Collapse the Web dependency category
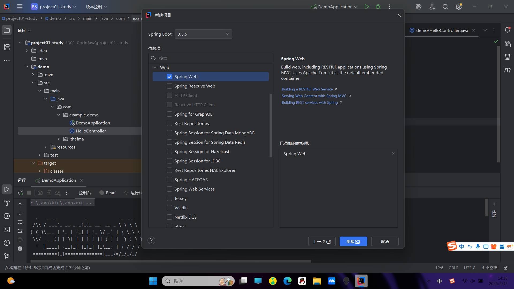The width and height of the screenshot is (514, 289). 155,68
